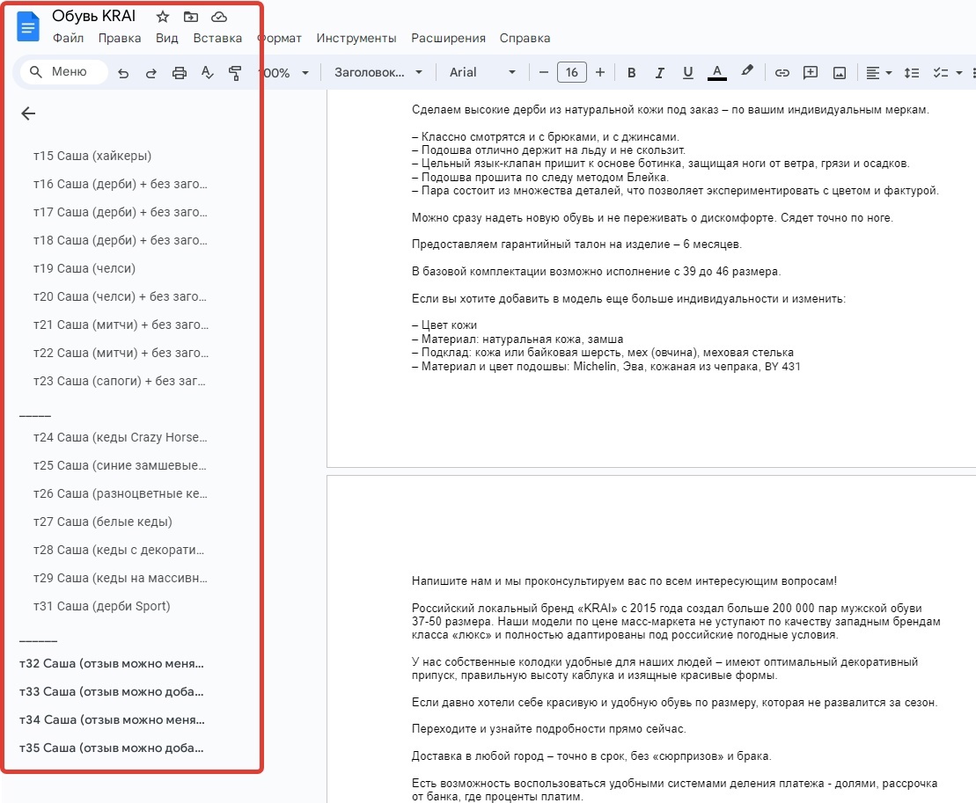This screenshot has height=803, width=976.
Task: Toggle bold formatting
Action: pyautogui.click(x=631, y=73)
